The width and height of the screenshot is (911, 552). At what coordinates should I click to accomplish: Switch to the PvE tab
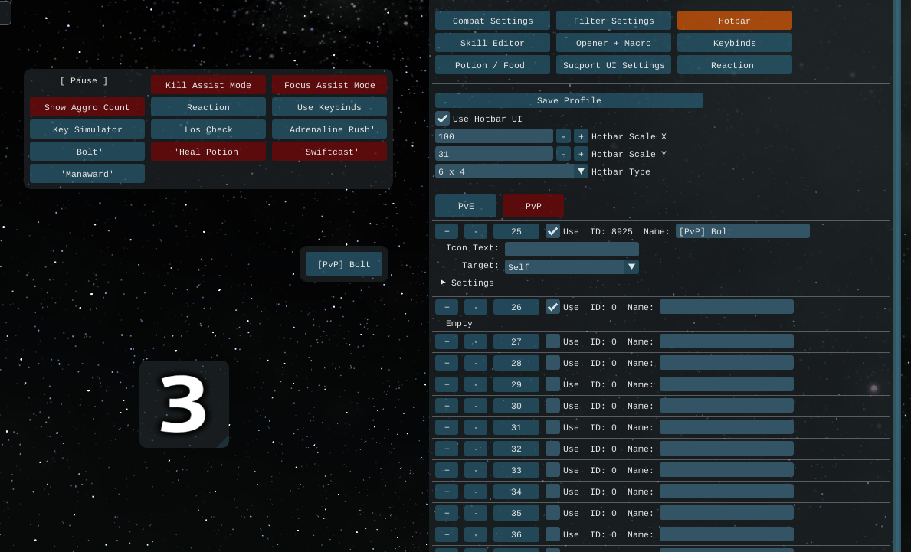[x=466, y=206]
